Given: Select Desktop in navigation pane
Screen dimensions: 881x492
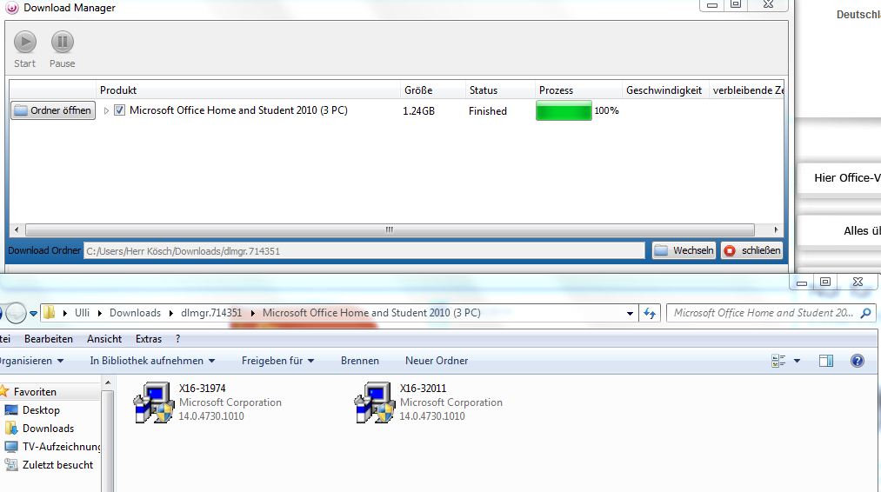Looking at the screenshot, I should click(x=41, y=410).
